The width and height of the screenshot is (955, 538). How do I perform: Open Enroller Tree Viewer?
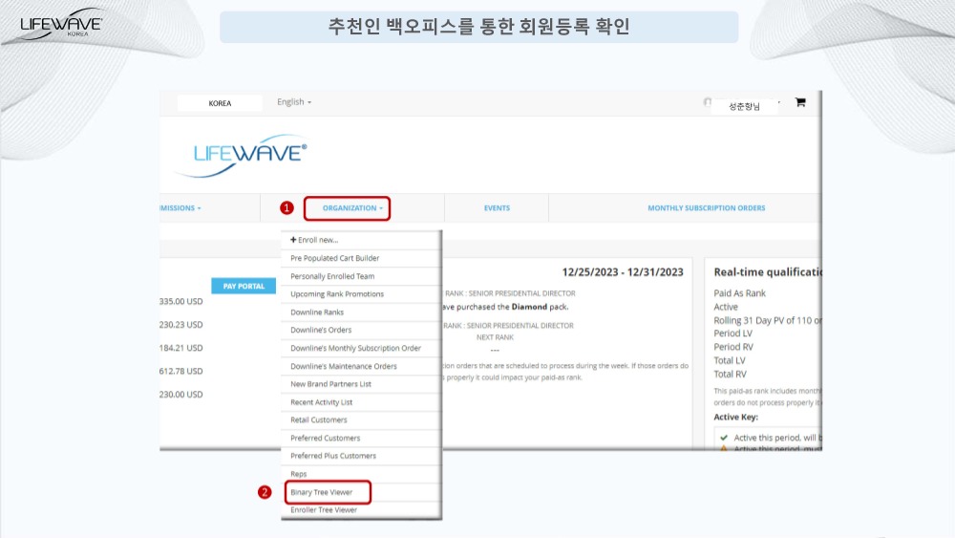pos(324,510)
